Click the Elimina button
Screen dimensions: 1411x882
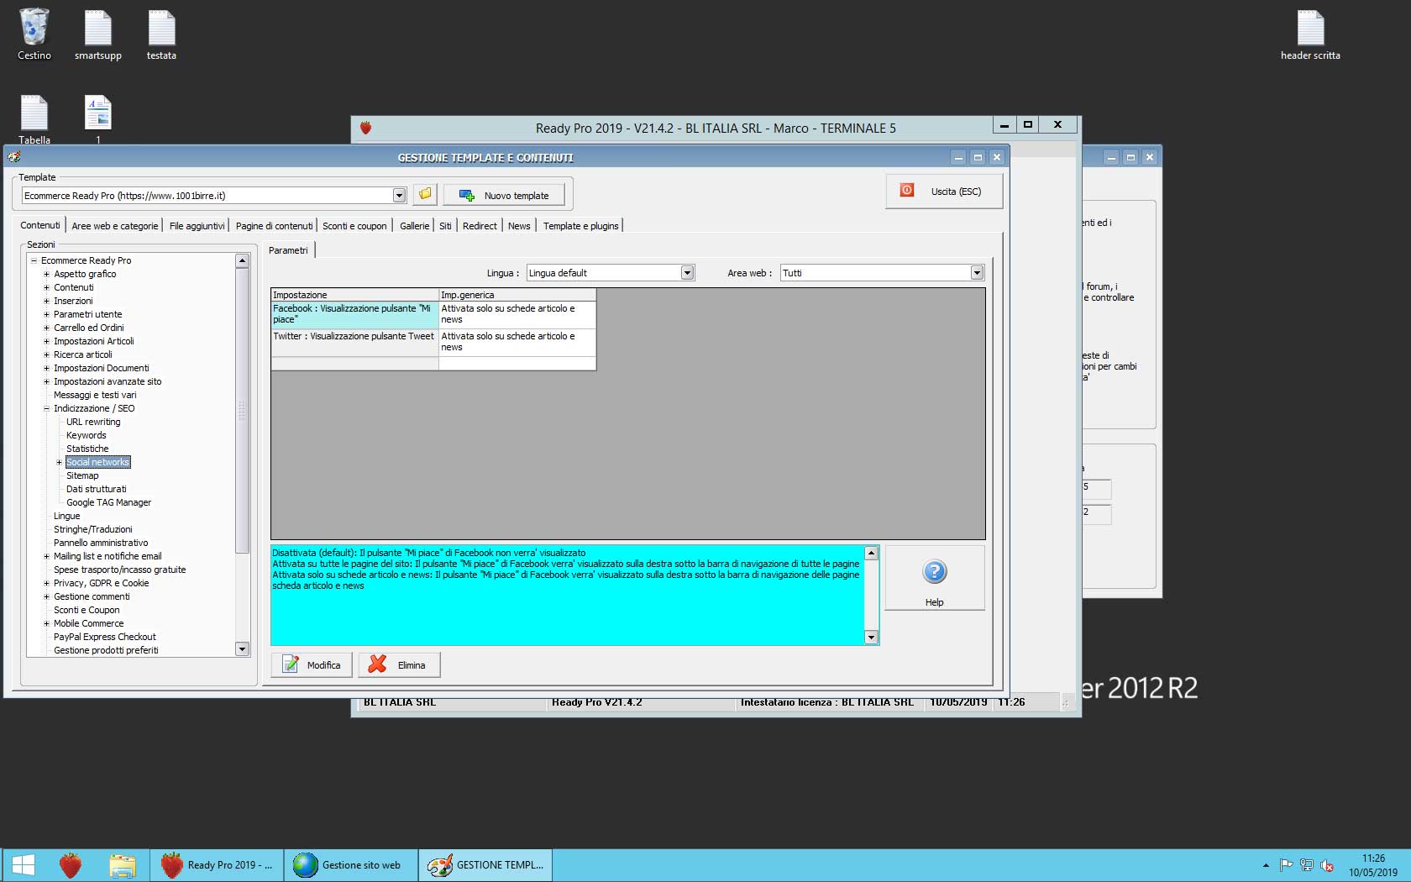399,665
